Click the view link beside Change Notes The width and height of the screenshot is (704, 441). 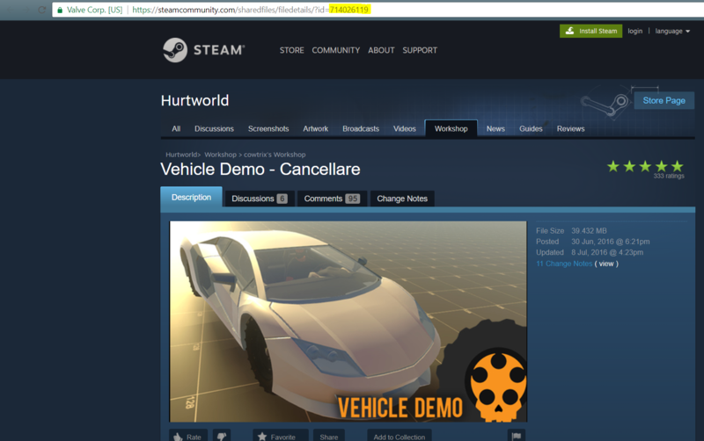[606, 264]
